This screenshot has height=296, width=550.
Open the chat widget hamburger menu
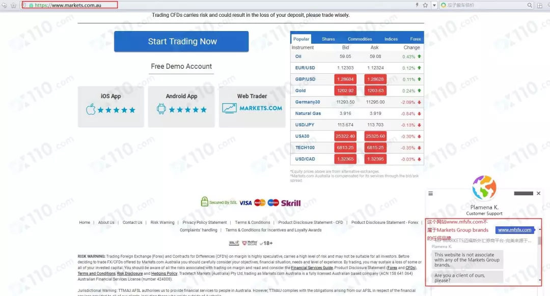430,193
